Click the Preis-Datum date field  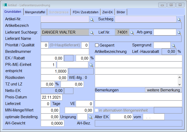52,97
